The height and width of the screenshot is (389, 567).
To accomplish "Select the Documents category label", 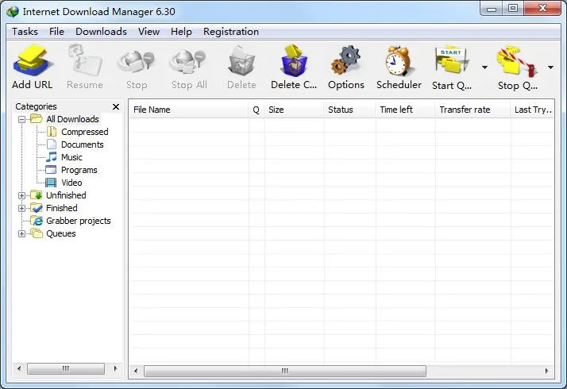I will tap(83, 144).
